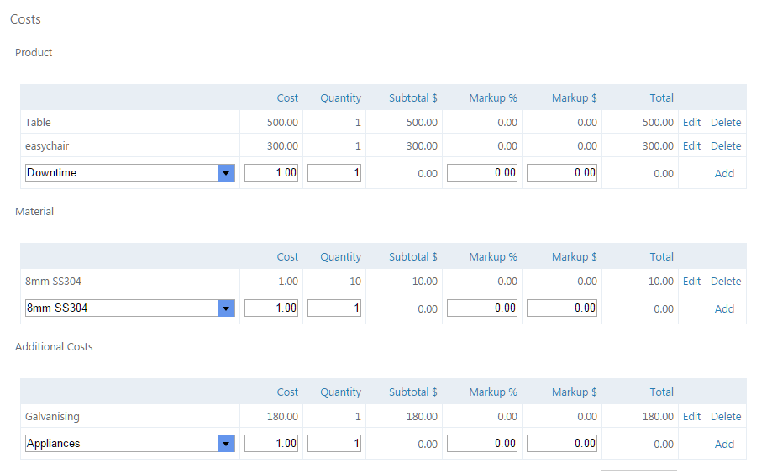Click Markup $ field in new material row

[x=562, y=308]
